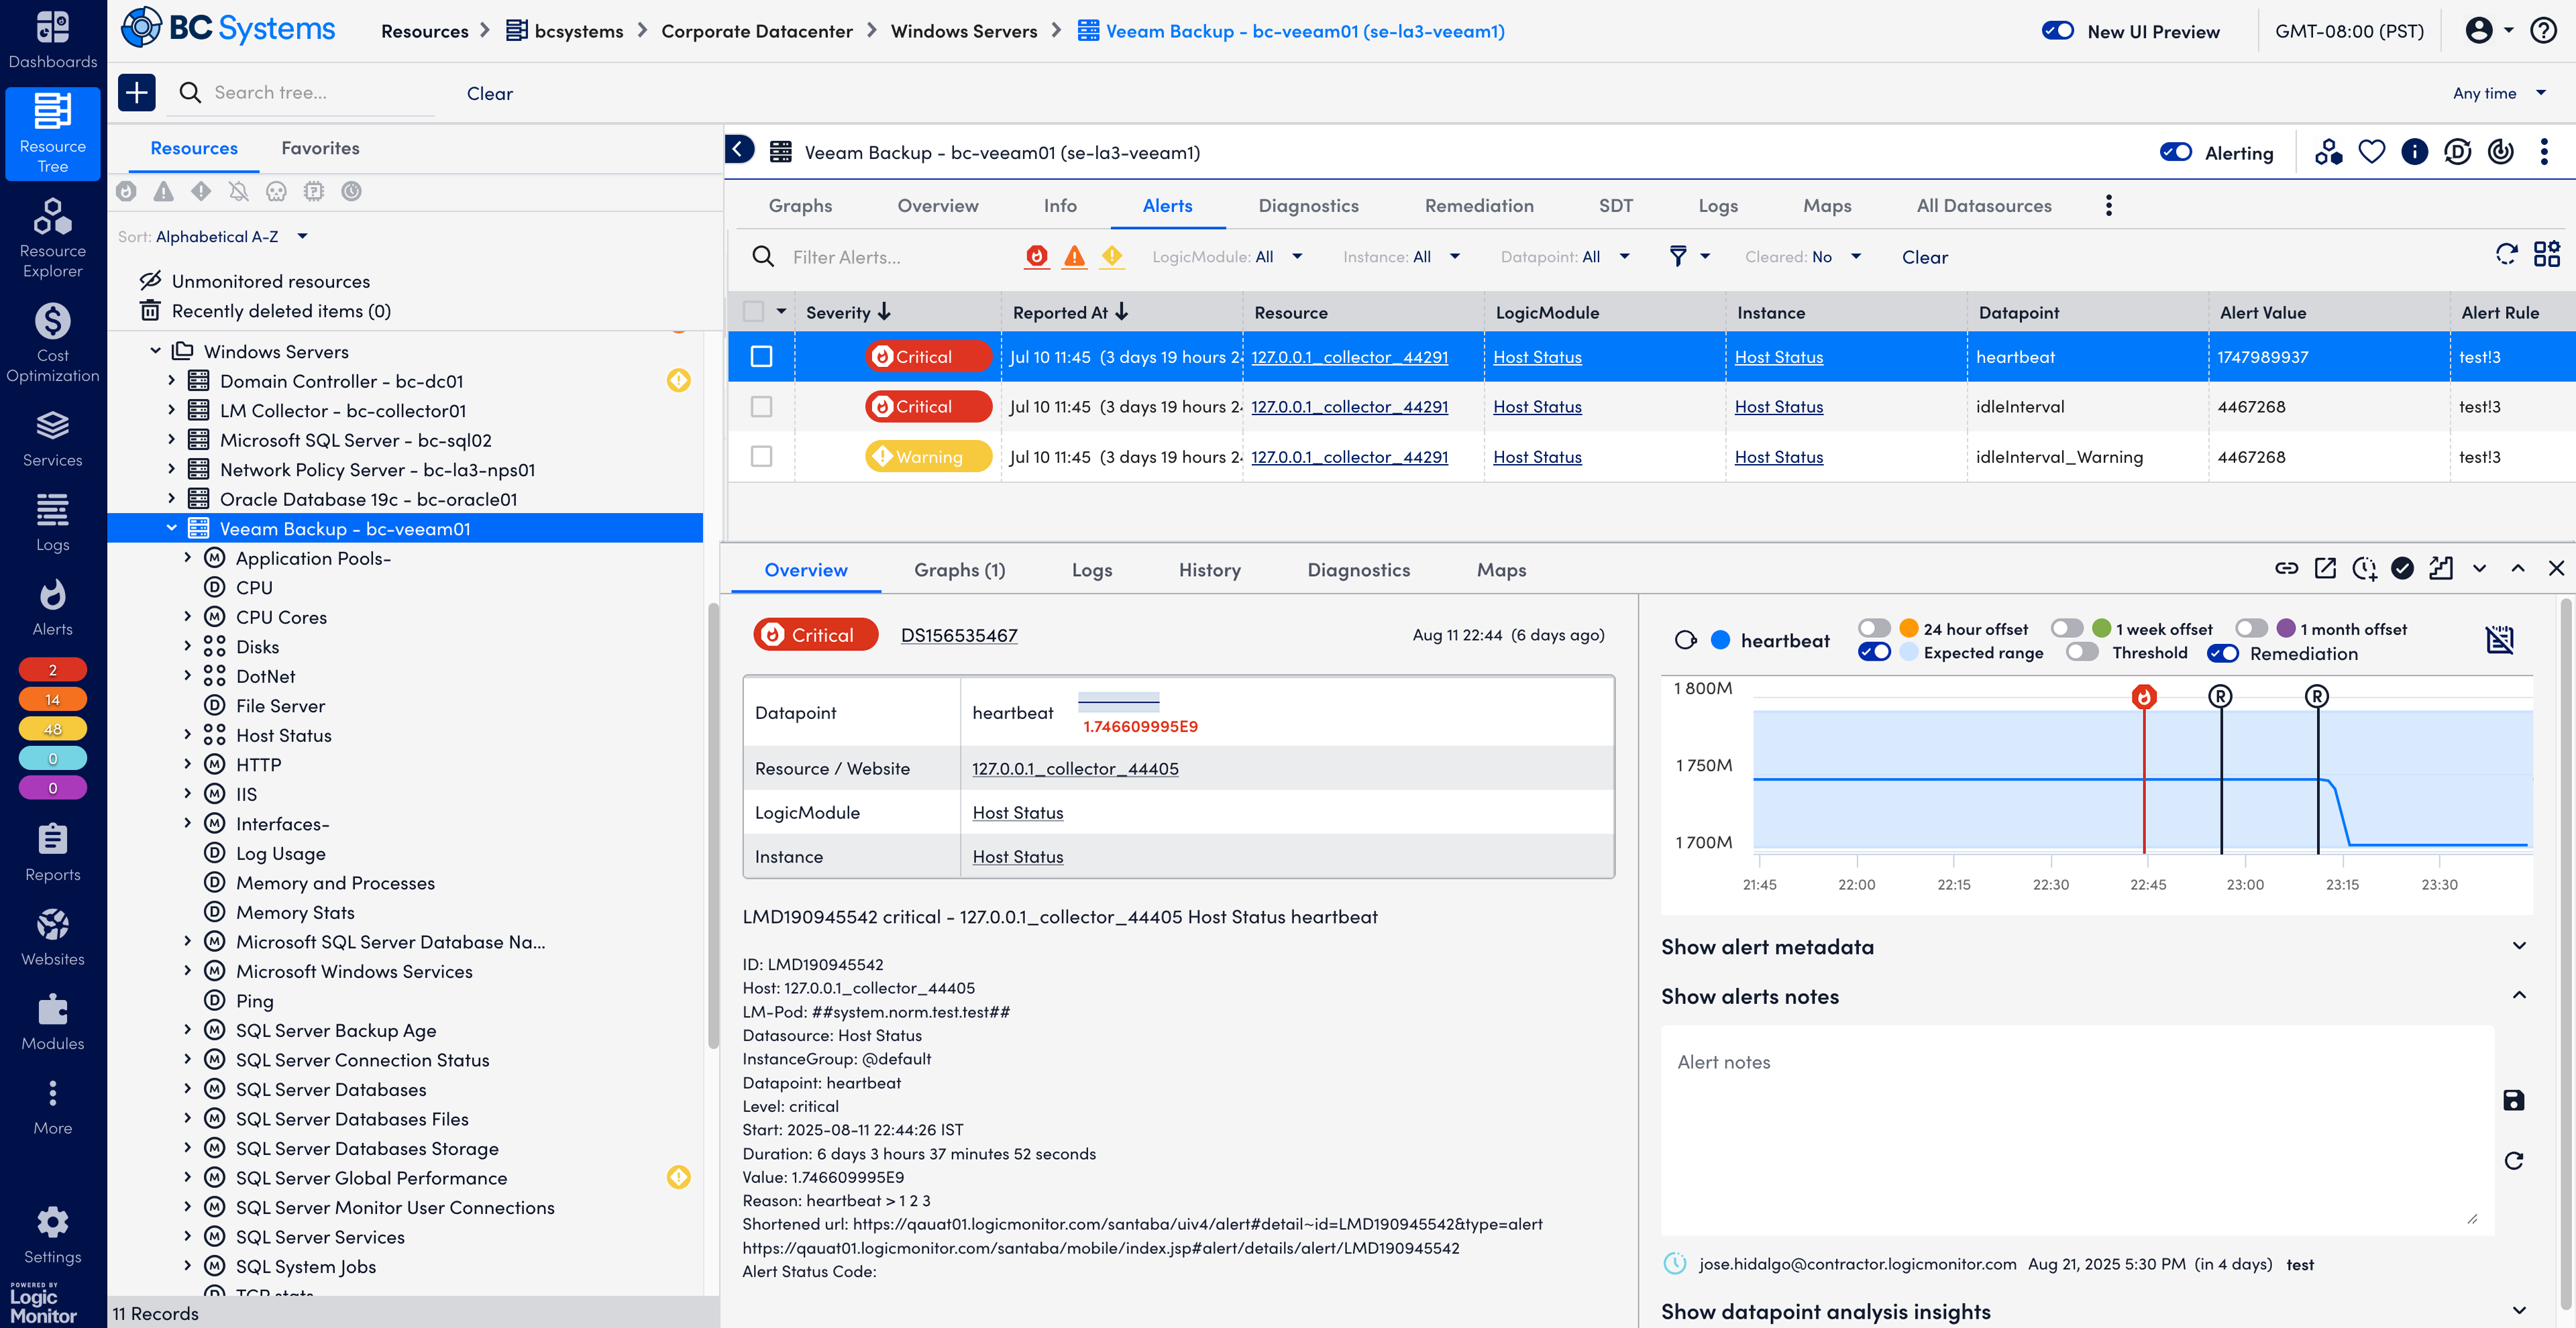Refresh the alerts table
This screenshot has width=2576, height=1328.
point(2505,255)
